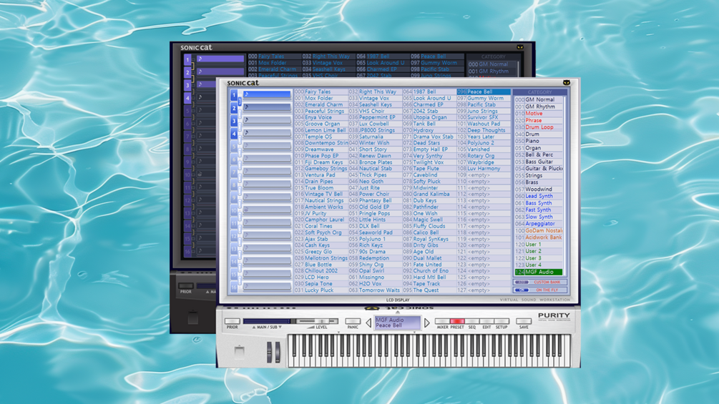Viewport: 719px width, 404px height.
Task: Select the GM Normal category
Action: click(x=538, y=99)
